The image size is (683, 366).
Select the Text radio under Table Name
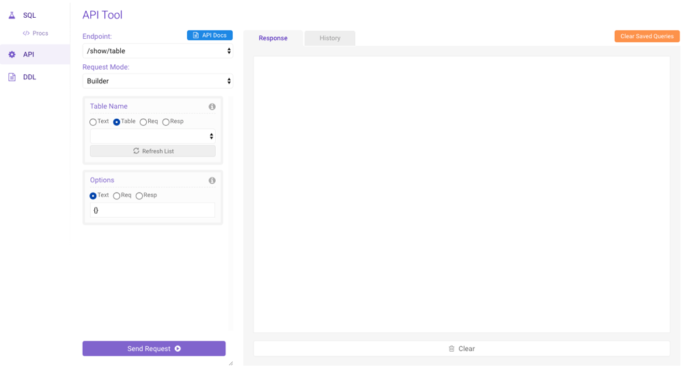coord(93,122)
